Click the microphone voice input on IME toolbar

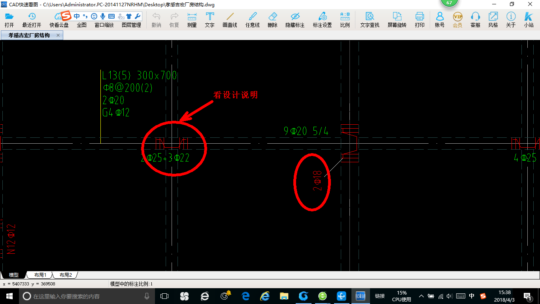coord(103,16)
